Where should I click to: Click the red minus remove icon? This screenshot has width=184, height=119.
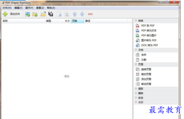pyautogui.click(x=90, y=14)
